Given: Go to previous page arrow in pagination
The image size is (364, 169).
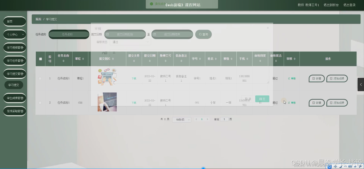Looking at the screenshot, I should point(196,119).
